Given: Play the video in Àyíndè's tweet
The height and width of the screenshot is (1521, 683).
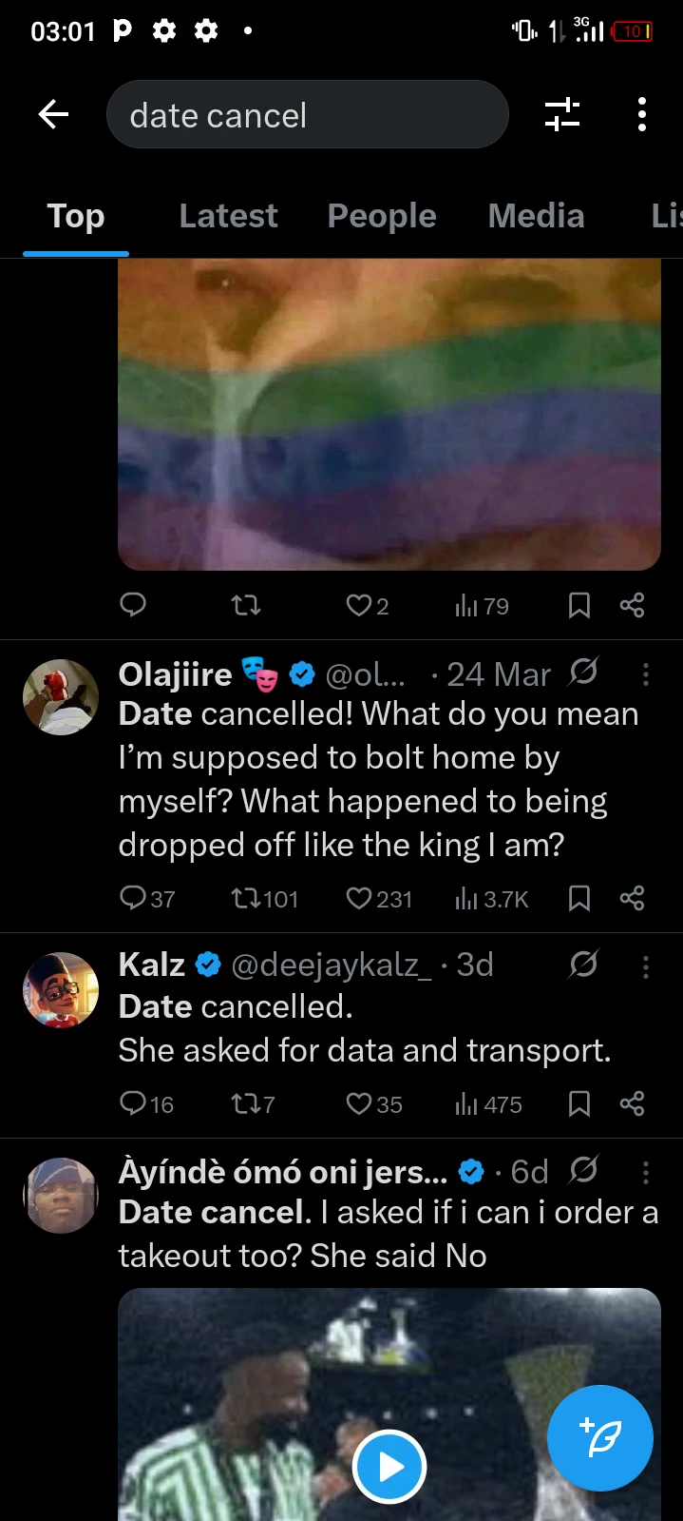Looking at the screenshot, I should point(389,1467).
